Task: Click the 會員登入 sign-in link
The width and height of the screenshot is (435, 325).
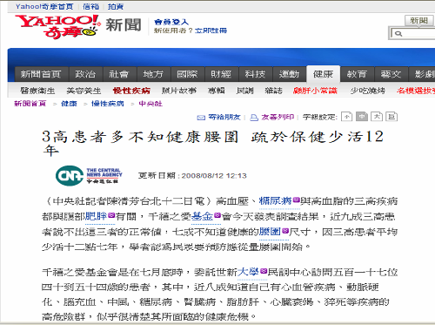Action: click(171, 22)
